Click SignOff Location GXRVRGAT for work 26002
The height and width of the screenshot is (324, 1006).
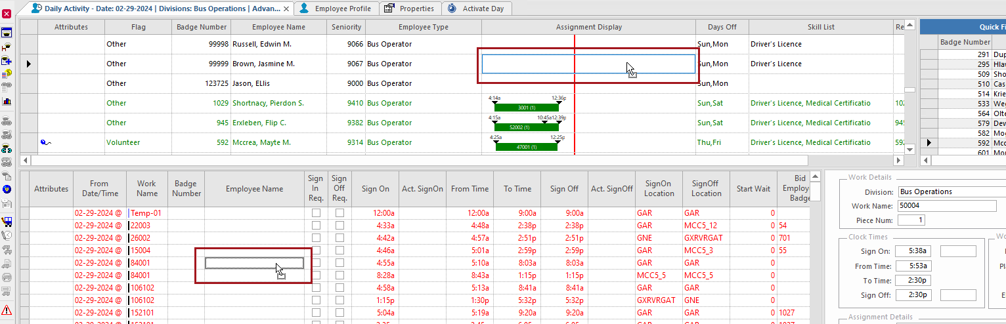tap(706, 238)
